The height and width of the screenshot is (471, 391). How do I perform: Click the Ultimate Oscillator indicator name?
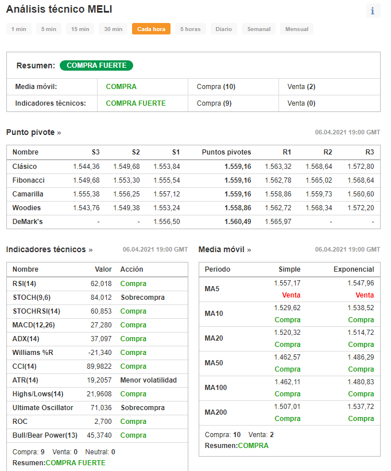pyautogui.click(x=43, y=408)
